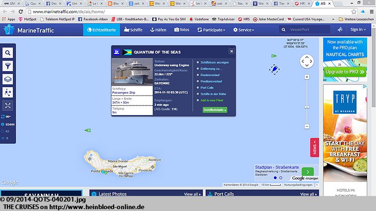The height and width of the screenshot is (211, 376).
Task: Expand the Participate dropdown menu
Action: click(211, 30)
